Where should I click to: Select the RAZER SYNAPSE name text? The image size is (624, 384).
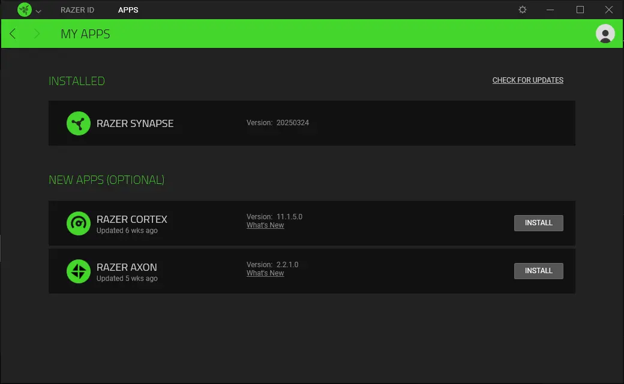pos(135,123)
